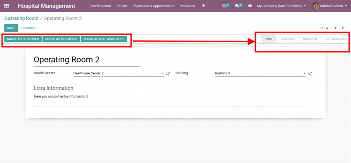
Task: Go to next record arrow
Action: pos(343,28)
